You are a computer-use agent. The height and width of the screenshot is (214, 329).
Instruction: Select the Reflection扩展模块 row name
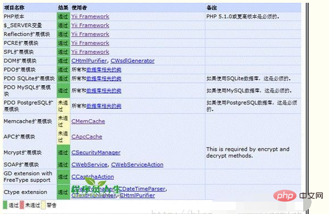click(x=27, y=34)
